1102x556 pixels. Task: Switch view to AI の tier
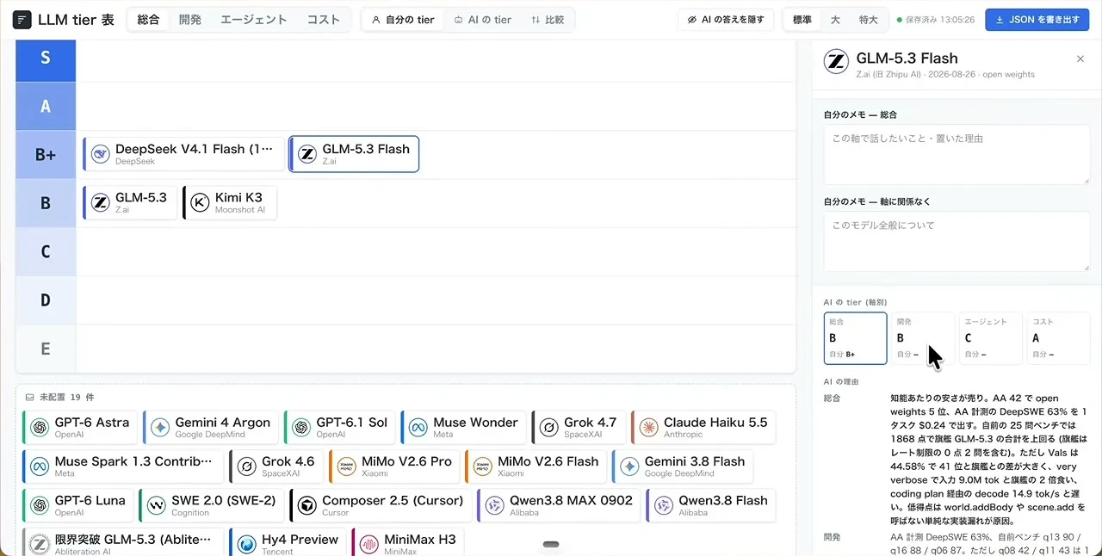482,20
